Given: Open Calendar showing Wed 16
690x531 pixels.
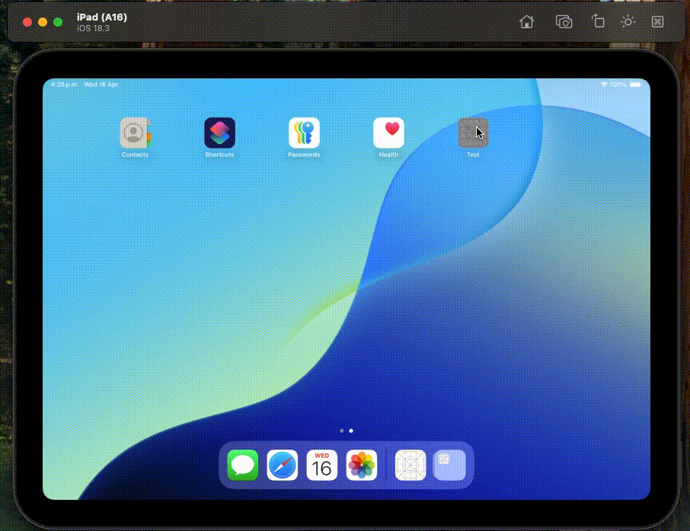Looking at the screenshot, I should coord(322,465).
